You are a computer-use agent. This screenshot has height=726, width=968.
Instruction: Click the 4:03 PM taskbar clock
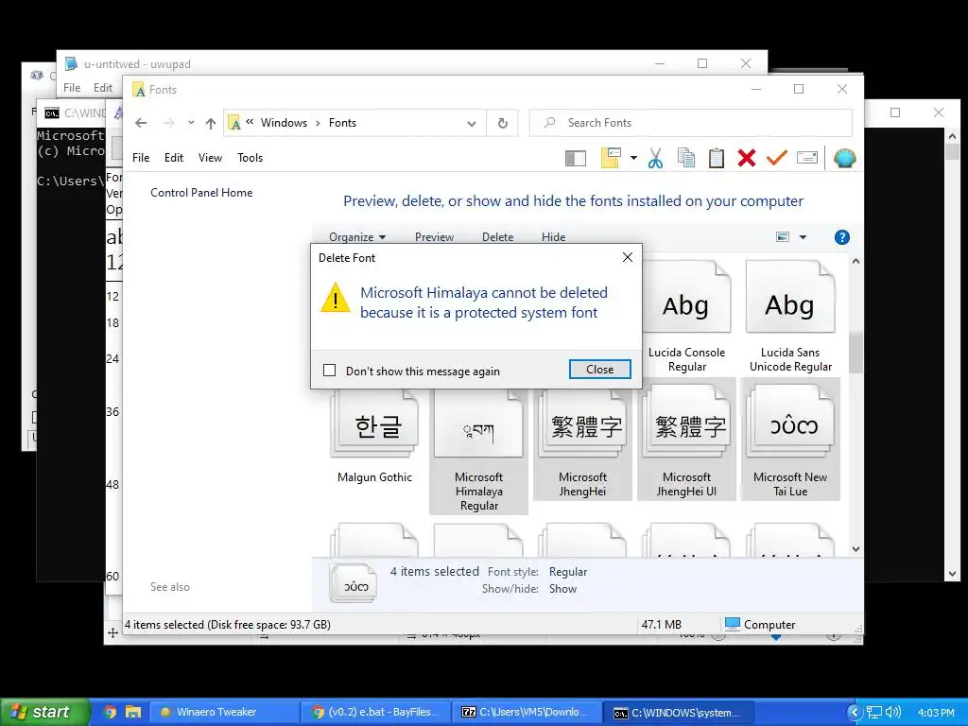point(935,712)
